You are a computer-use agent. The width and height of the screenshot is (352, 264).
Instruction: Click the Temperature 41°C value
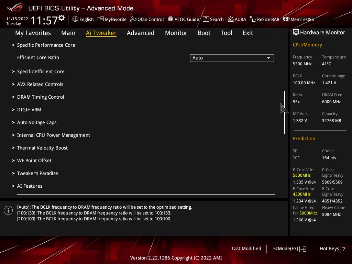(x=327, y=64)
